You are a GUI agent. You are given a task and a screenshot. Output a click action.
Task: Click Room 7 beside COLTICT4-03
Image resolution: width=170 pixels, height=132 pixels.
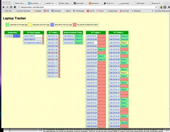[124, 43]
